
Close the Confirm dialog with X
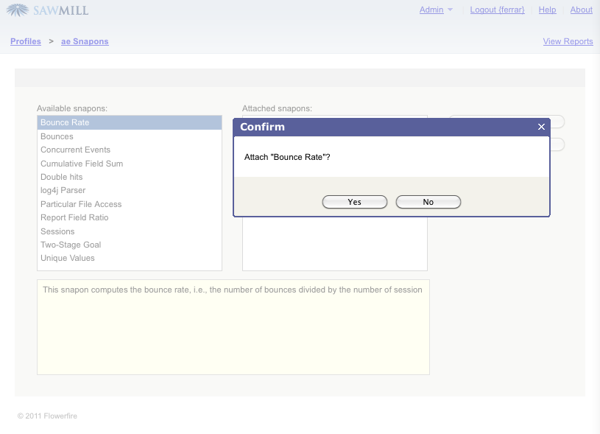pos(541,127)
